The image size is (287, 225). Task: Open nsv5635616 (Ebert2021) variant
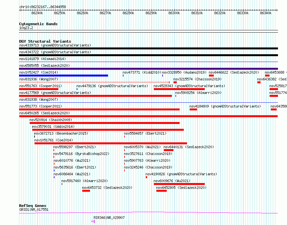tap(75, 167)
